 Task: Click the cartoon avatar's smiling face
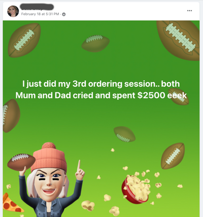[49, 184]
